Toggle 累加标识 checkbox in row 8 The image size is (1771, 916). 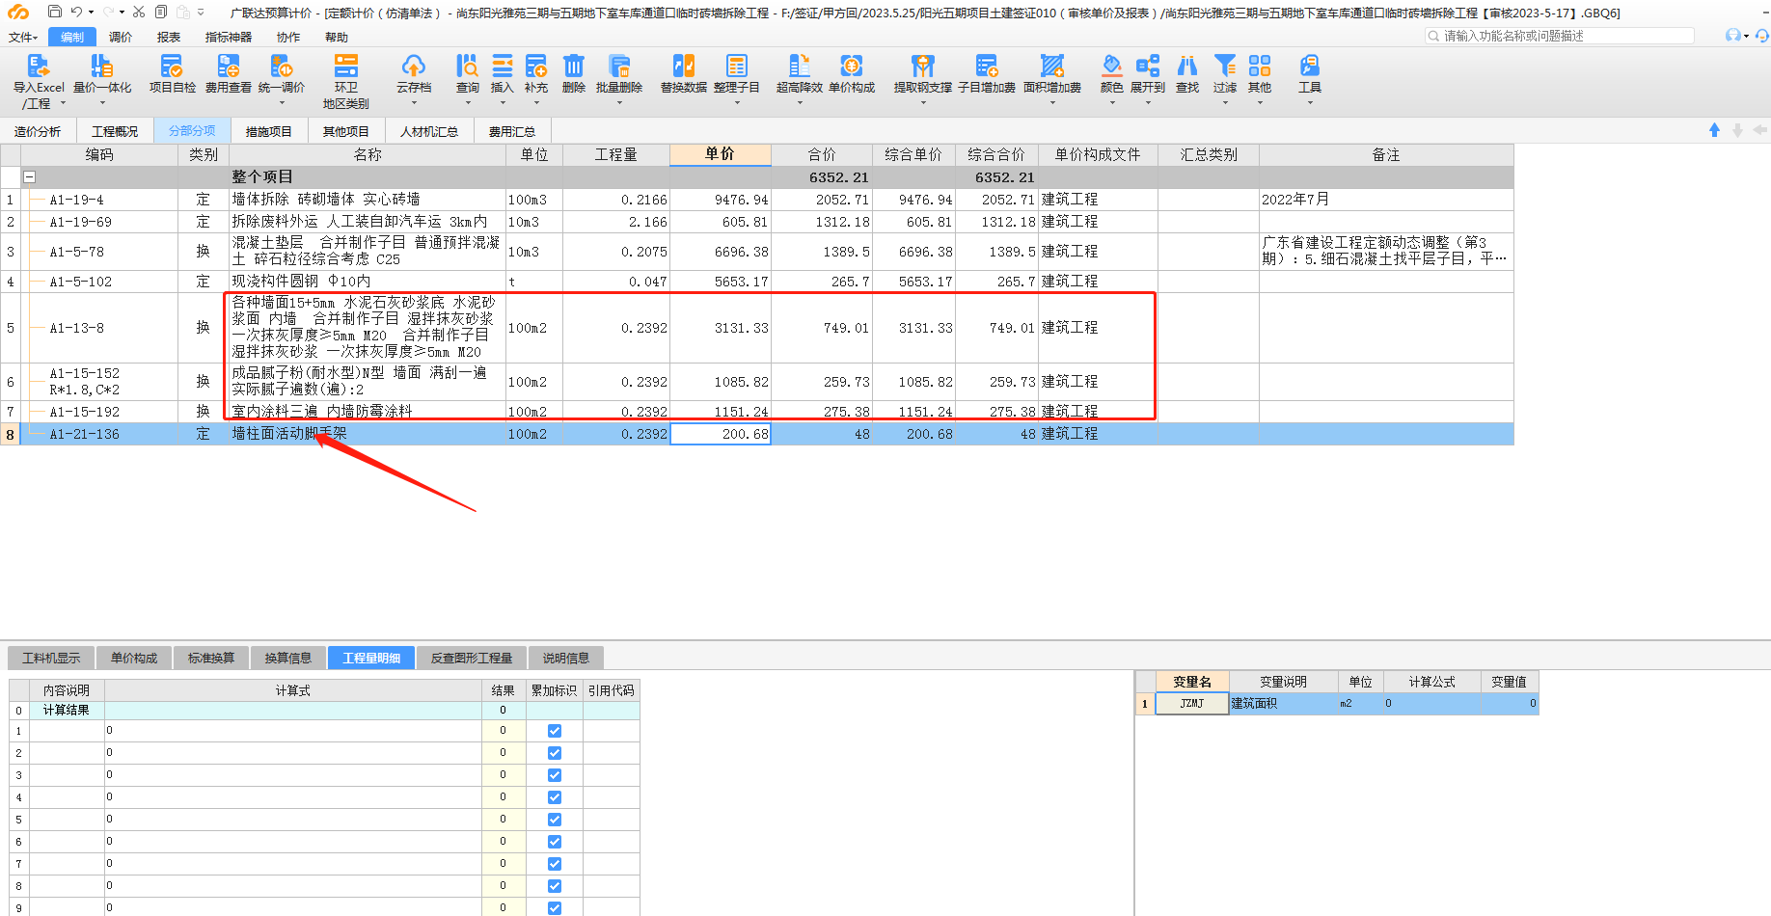[555, 886]
